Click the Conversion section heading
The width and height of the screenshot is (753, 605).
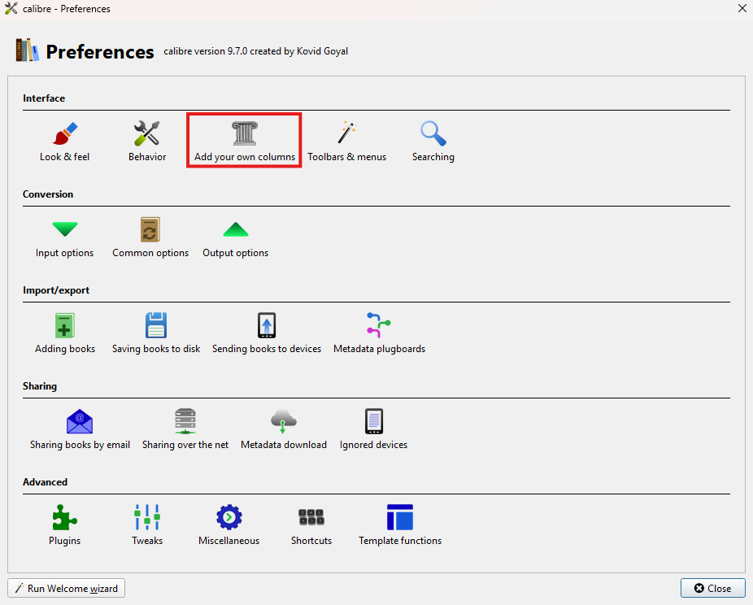point(48,194)
